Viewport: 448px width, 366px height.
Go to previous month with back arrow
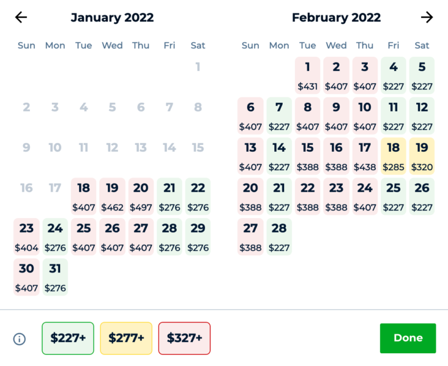(x=21, y=17)
